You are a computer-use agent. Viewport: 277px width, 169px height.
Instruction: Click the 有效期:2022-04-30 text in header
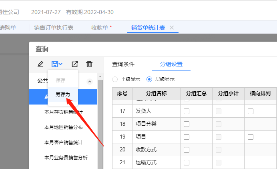coord(90,12)
